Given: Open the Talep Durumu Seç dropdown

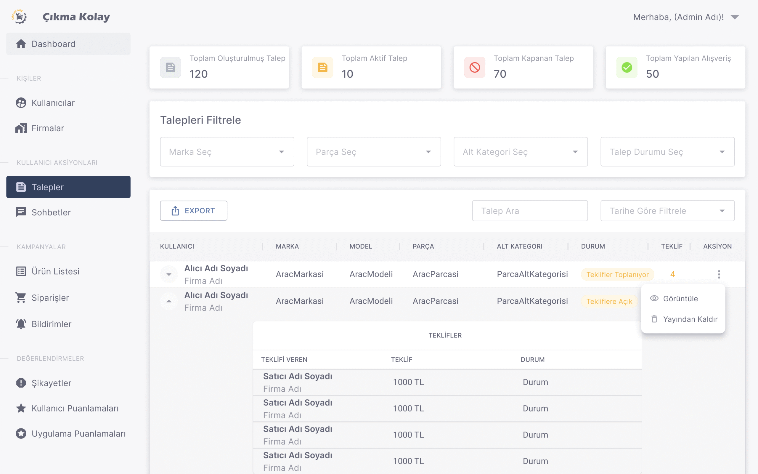Looking at the screenshot, I should click(667, 152).
